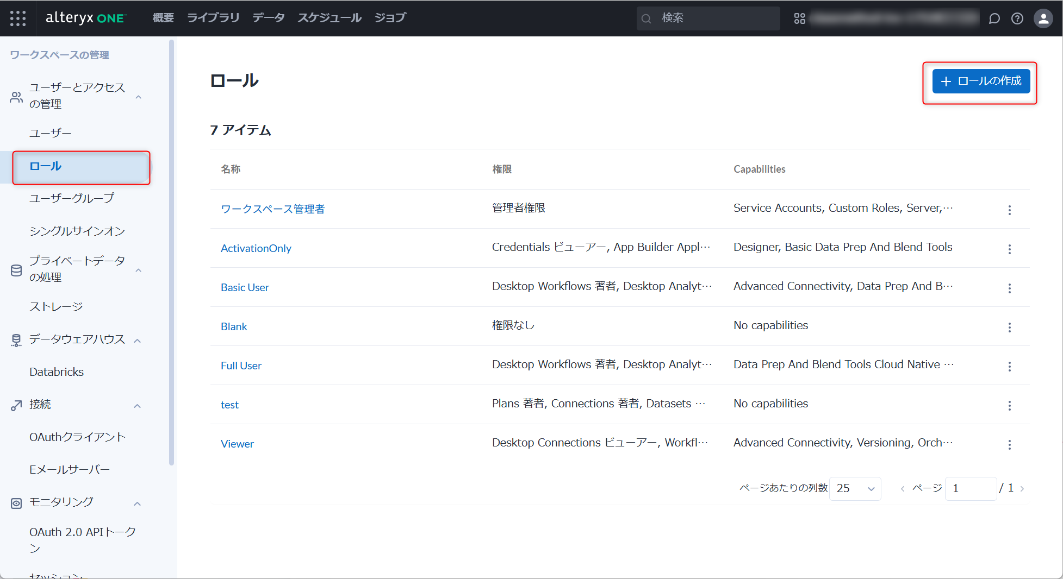Screen dimensions: 1063x579
Task: Open the スケジュール top menu
Action: click(x=329, y=18)
